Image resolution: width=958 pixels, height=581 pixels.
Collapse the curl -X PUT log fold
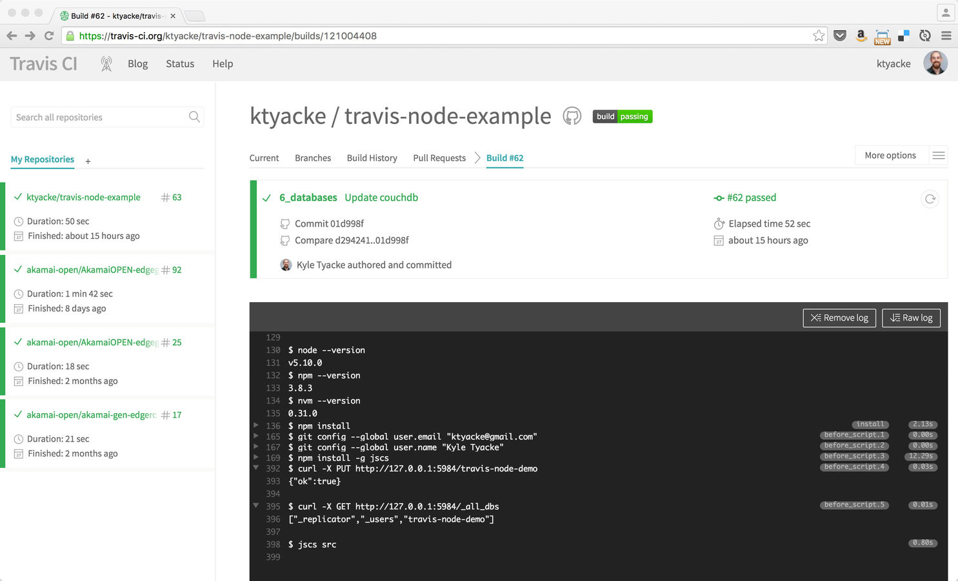(256, 467)
